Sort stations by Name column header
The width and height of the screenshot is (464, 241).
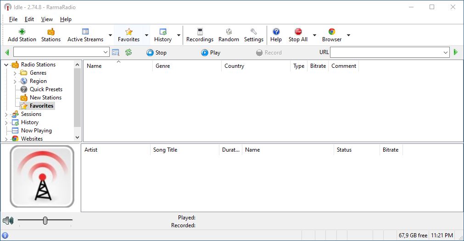(118, 66)
